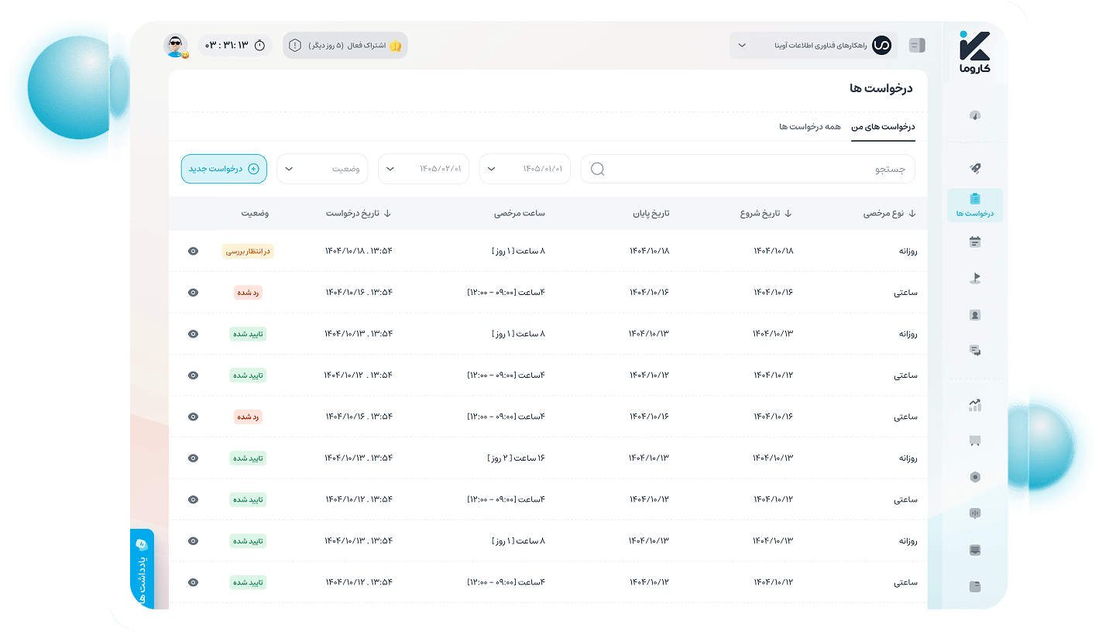Click the ساعت مرخصی column header
Viewport: 1102px width, 631px height.
[x=520, y=214]
